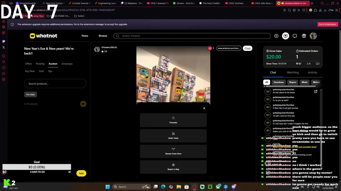
Task: Open X icon in Opera sidebar
Action: point(3,47)
